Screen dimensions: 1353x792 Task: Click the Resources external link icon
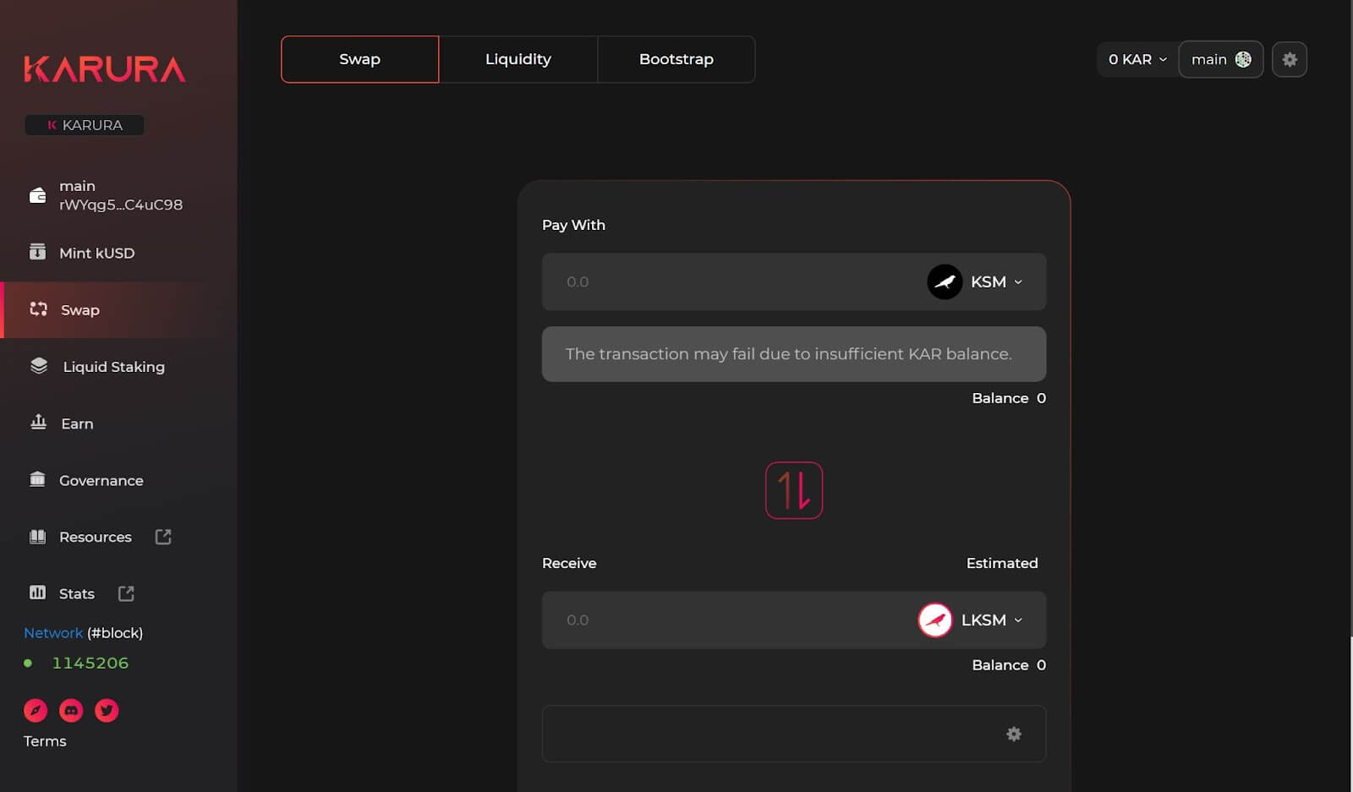pos(162,536)
